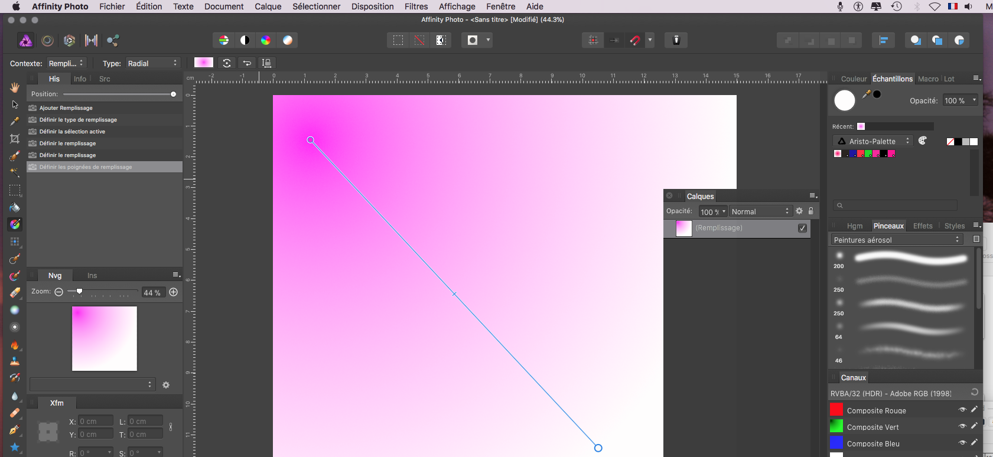This screenshot has height=457, width=993.
Task: Select the Gradient tool
Action: (x=15, y=224)
